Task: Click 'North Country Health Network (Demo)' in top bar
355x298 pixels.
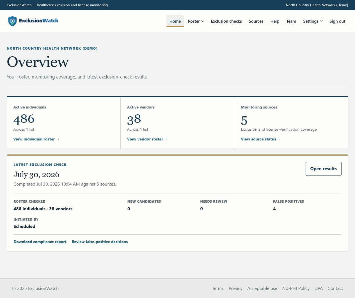Action: [x=317, y=5]
